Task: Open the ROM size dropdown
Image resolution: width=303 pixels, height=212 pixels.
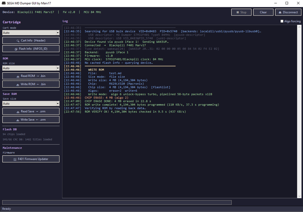Action: [x=58, y=68]
